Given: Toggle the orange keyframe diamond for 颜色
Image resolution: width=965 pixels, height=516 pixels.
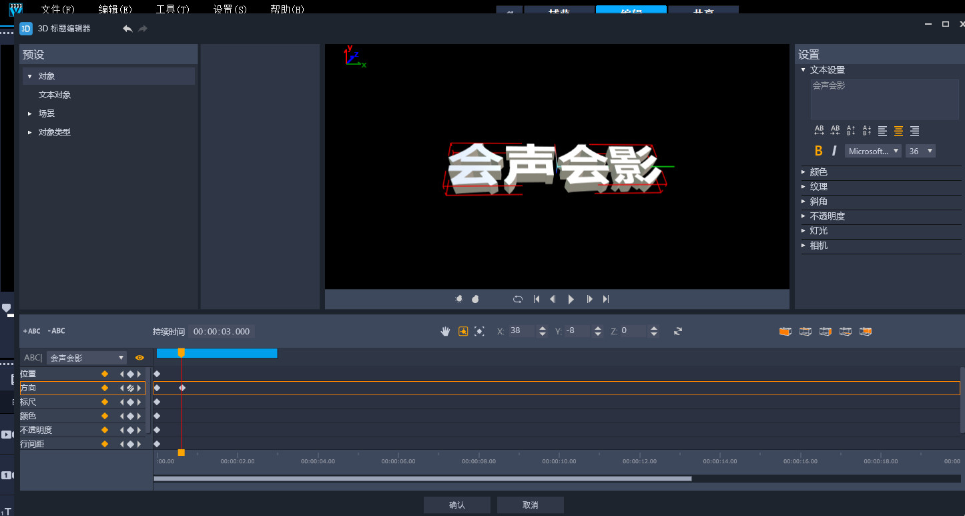Looking at the screenshot, I should click(x=104, y=416).
